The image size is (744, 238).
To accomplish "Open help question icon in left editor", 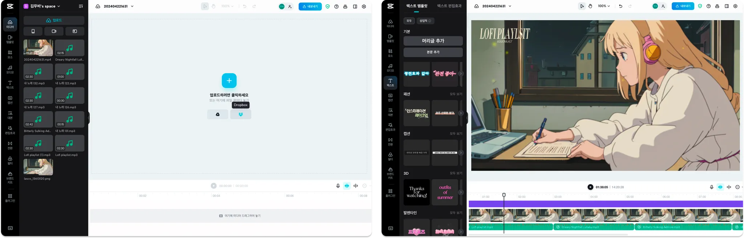I will (x=336, y=7).
